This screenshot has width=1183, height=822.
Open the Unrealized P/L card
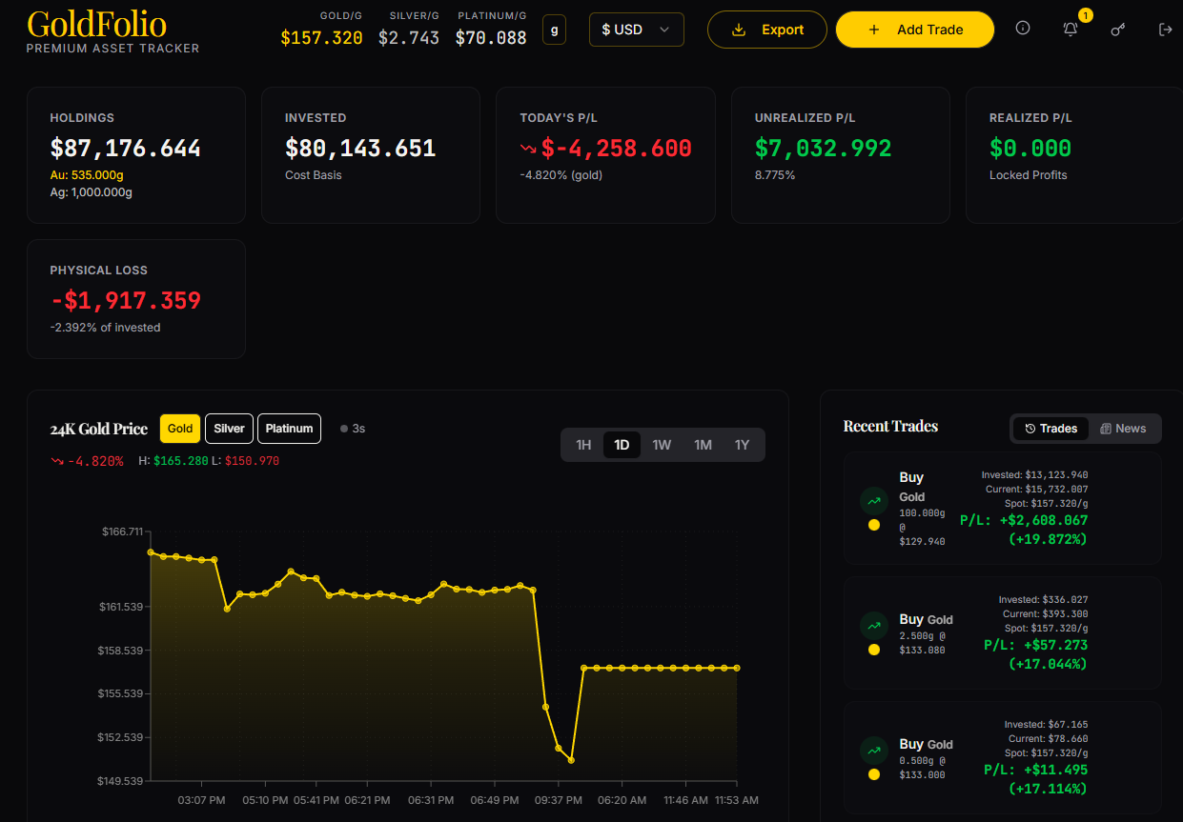point(841,155)
